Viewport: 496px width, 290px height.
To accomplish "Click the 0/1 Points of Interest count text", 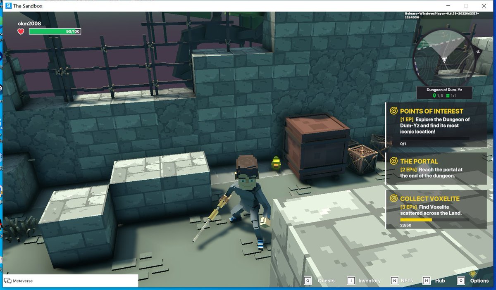I will pos(403,144).
